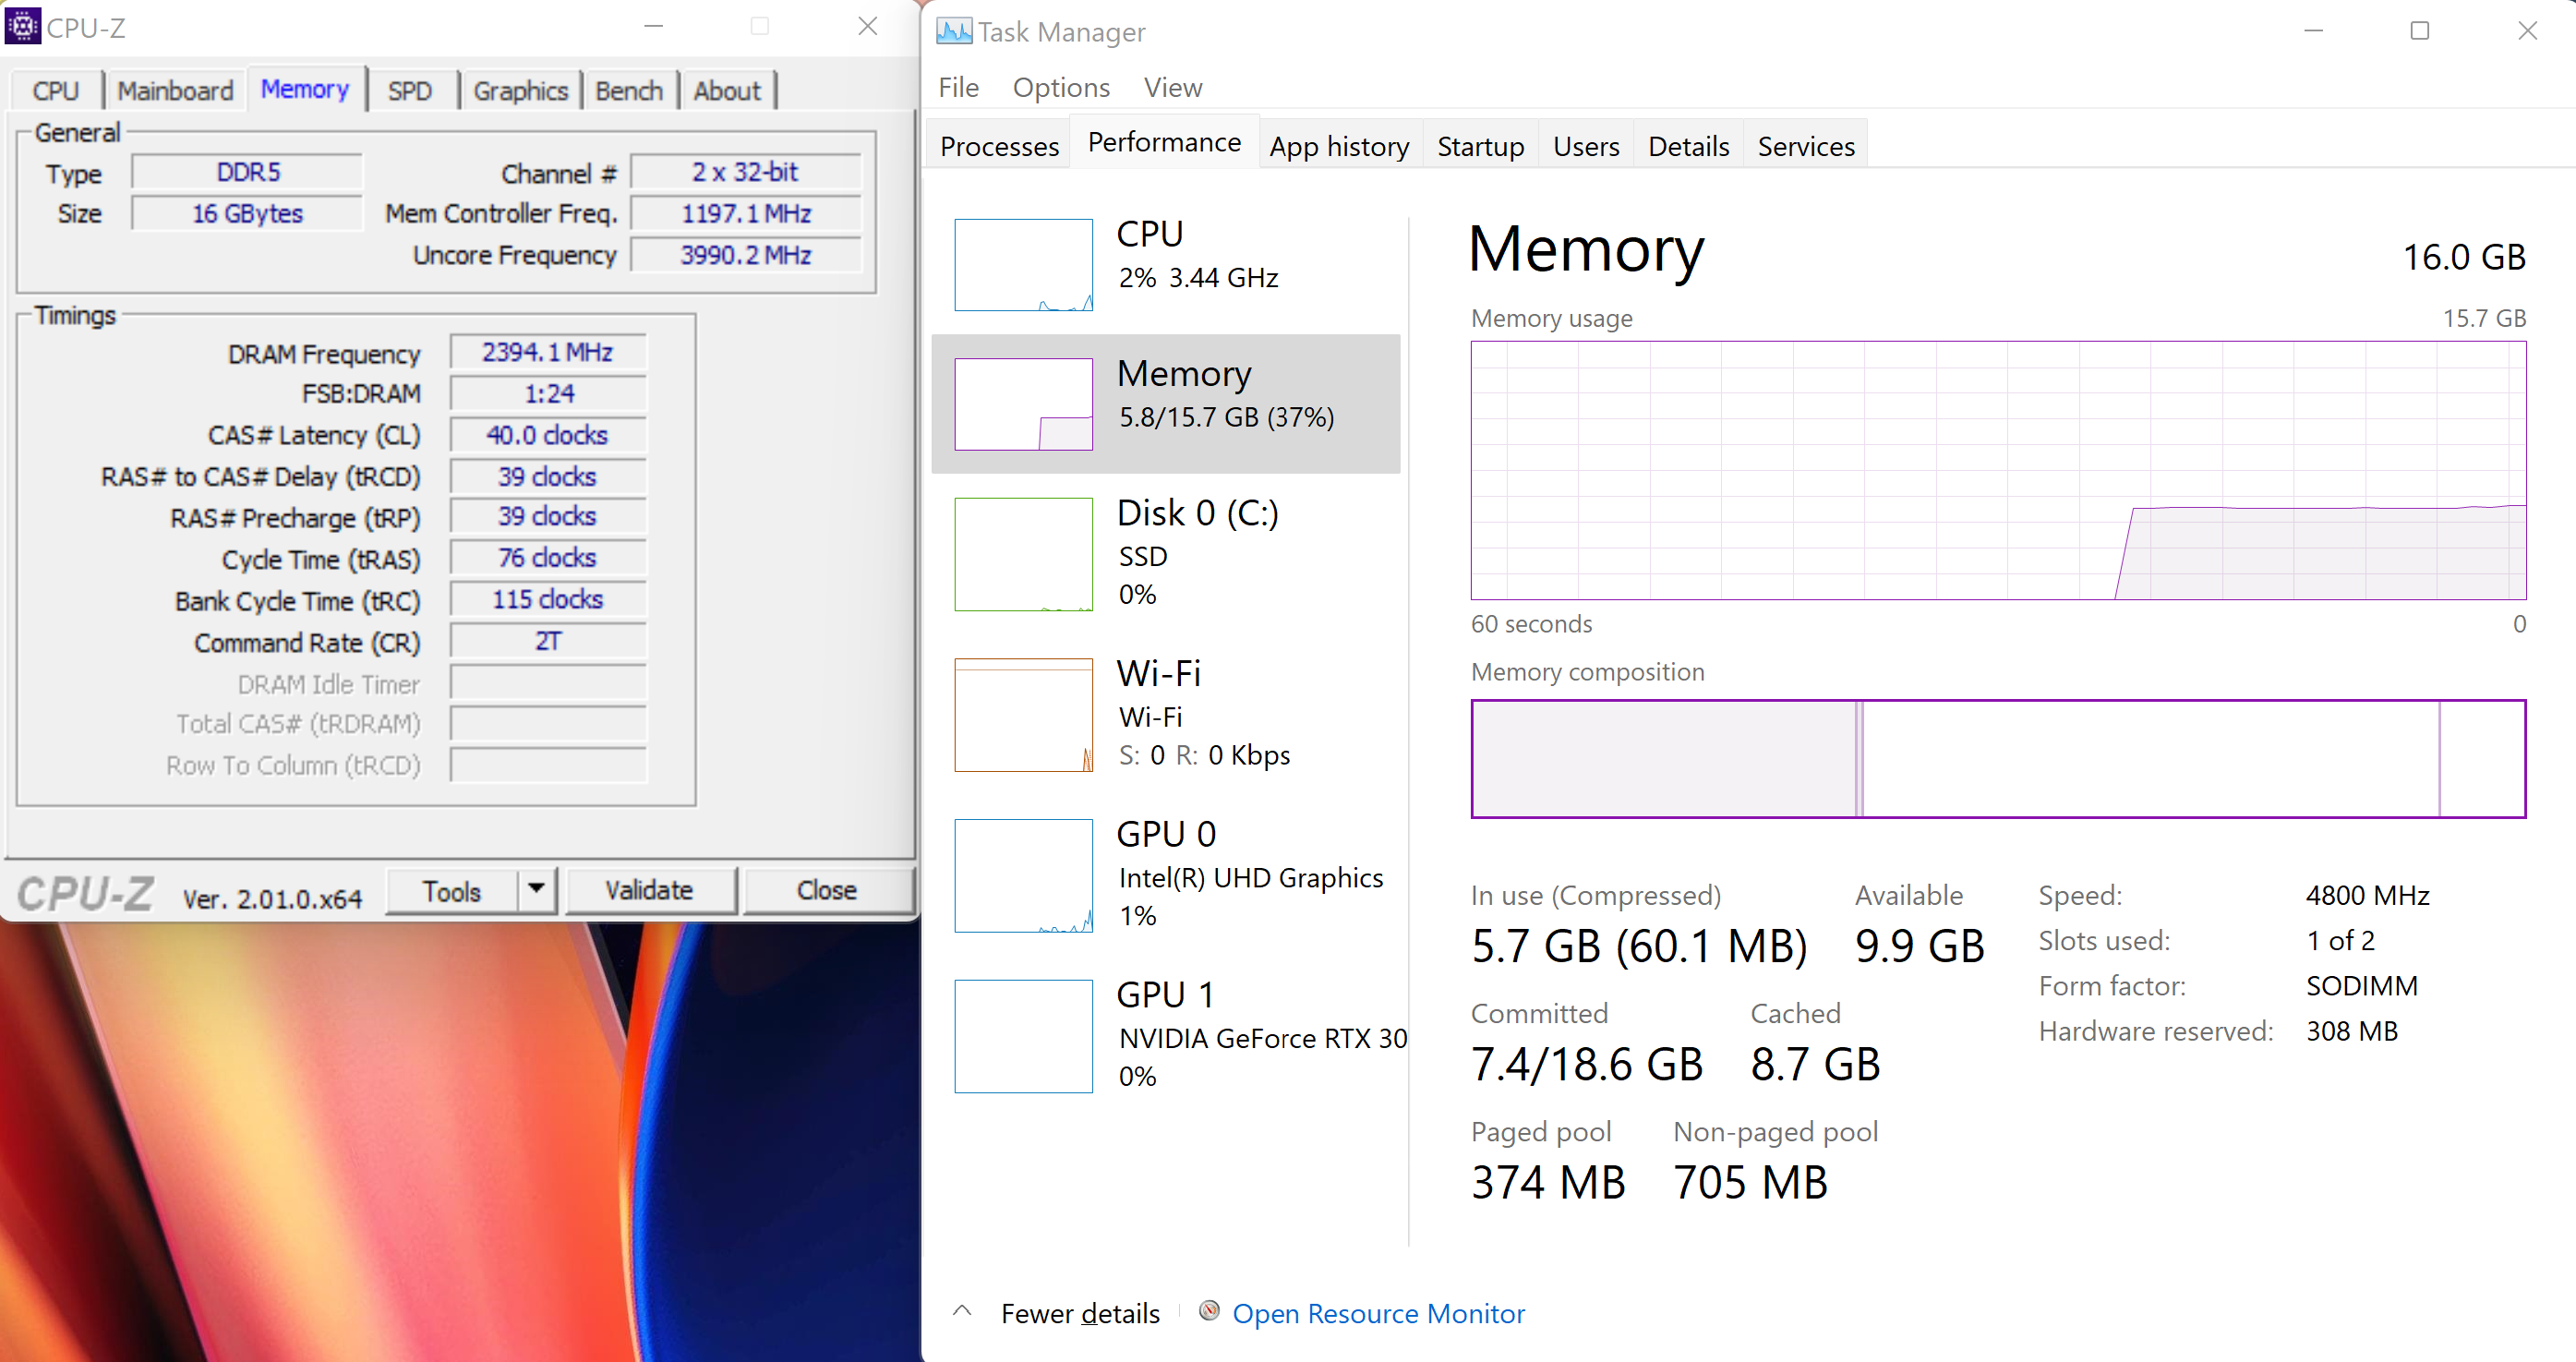
Task: Click the SODIMM form factor value
Action: 2361,985
